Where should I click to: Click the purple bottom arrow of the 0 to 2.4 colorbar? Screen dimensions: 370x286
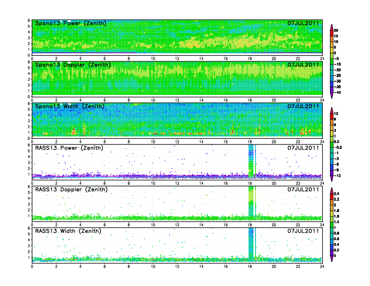(x=332, y=258)
